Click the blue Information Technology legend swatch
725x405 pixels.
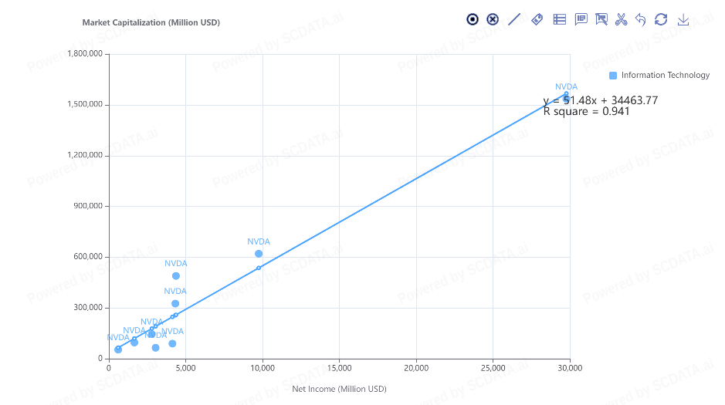(613, 76)
